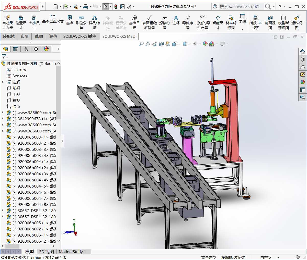Image resolution: width=307 pixels, height=260 pixels.
Task: Open the view orientation dropdown arrow
Action: 180,44
